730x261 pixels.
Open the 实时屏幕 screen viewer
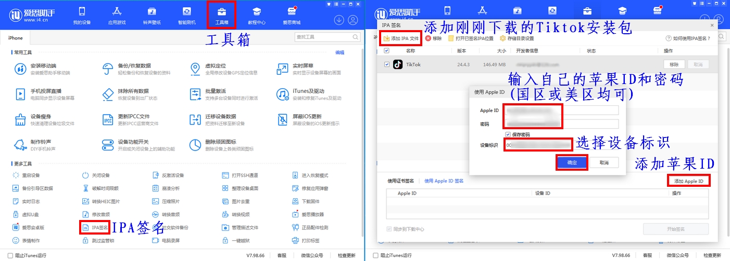point(282,69)
